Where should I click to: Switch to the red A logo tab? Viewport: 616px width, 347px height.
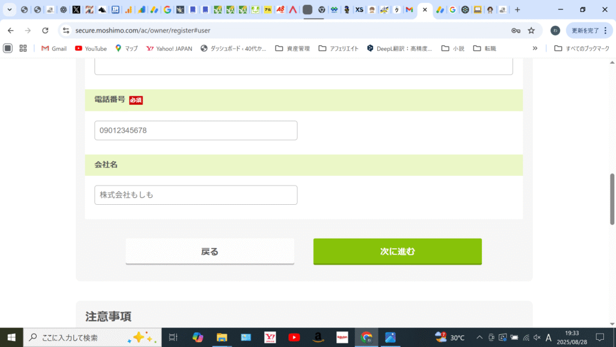(293, 10)
